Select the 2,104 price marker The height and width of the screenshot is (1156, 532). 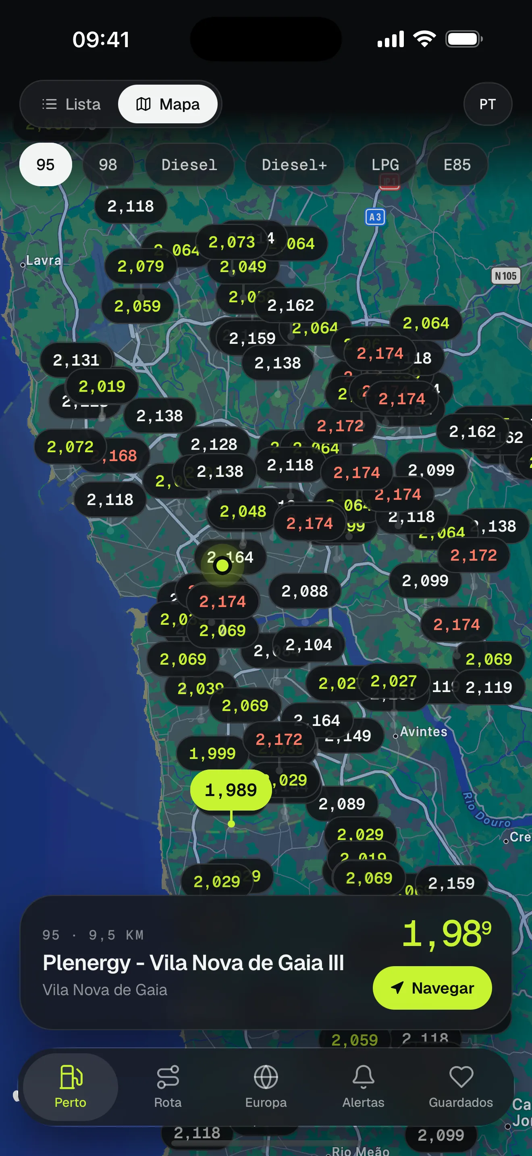(309, 645)
